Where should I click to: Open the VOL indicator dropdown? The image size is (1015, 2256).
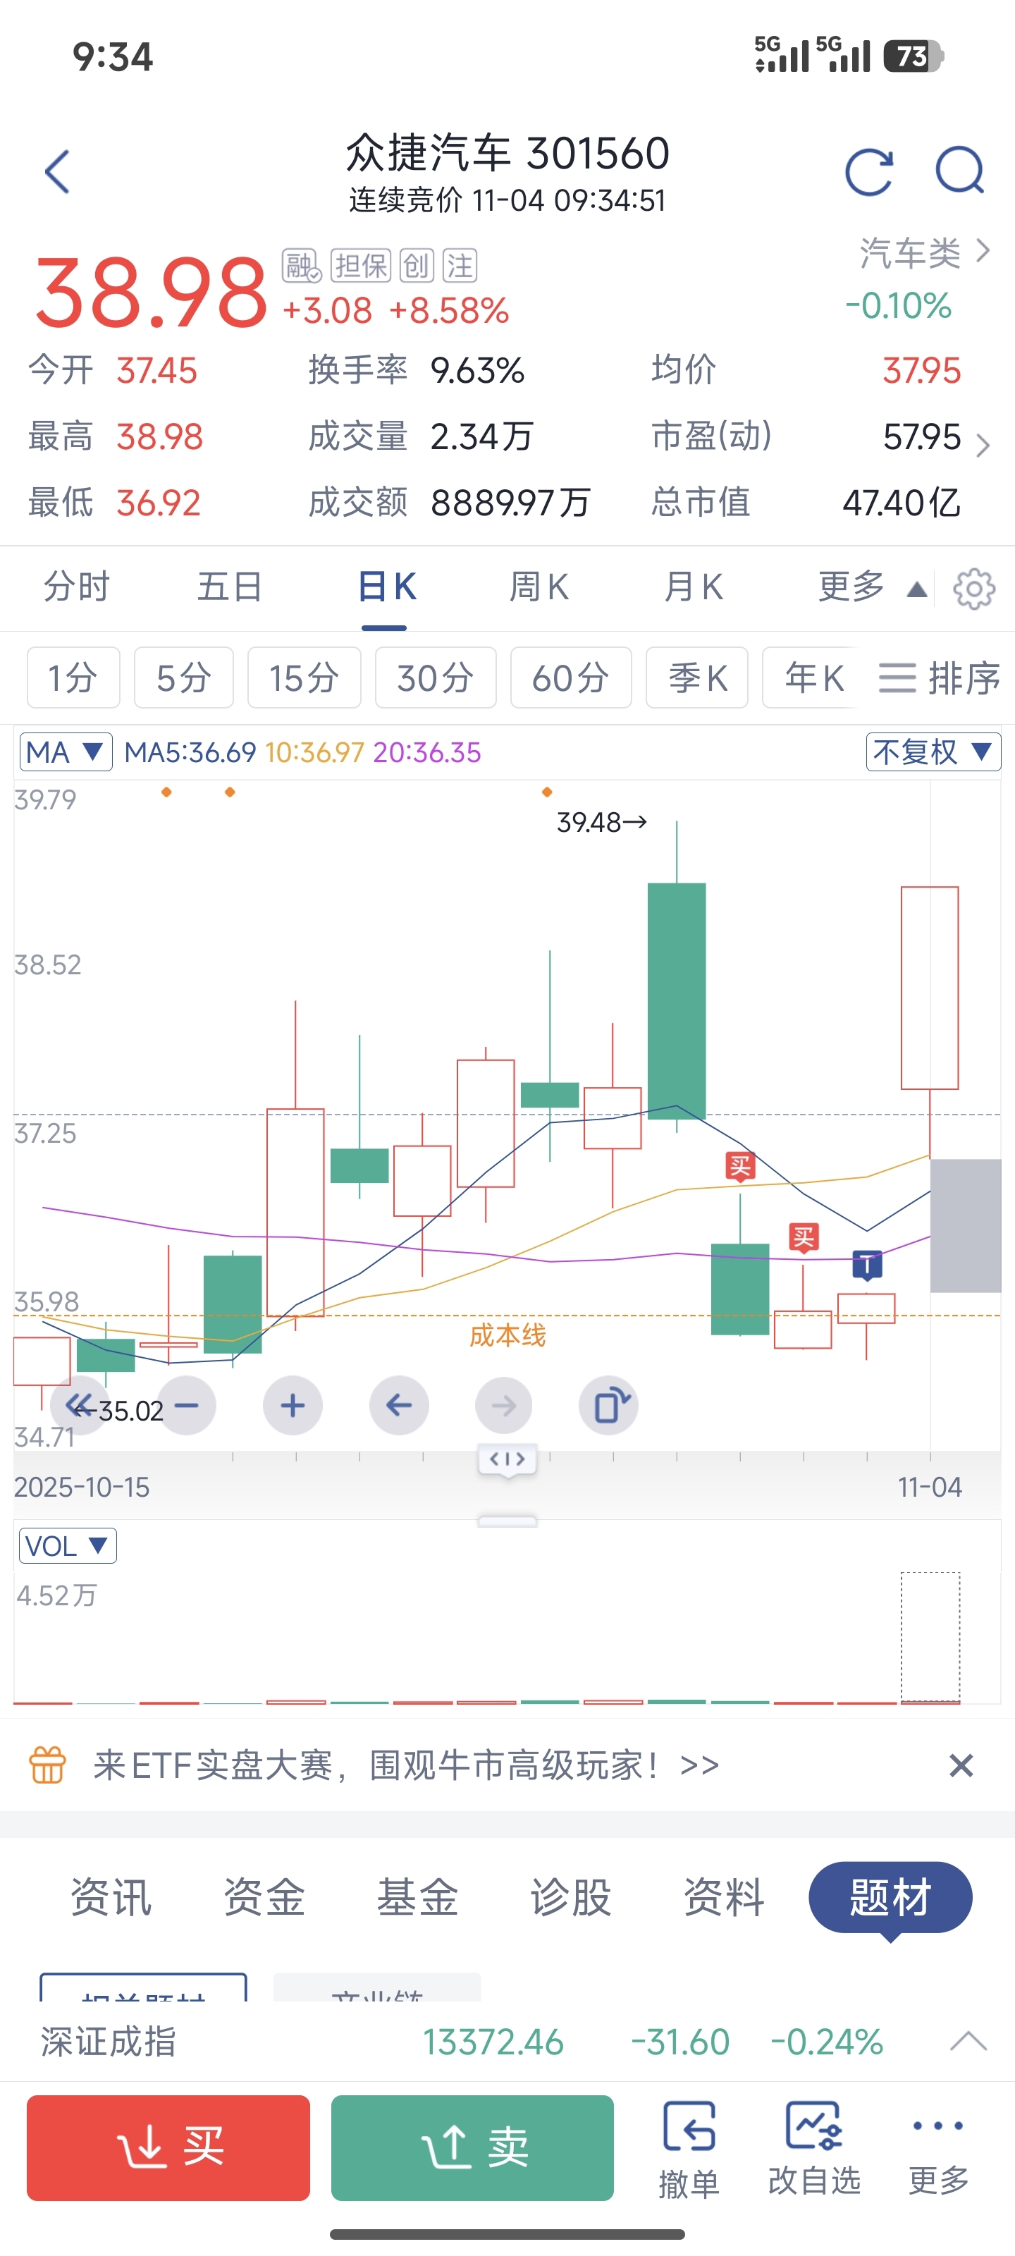click(68, 1546)
